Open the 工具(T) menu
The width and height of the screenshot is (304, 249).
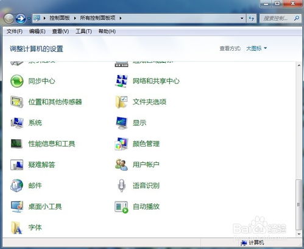tap(83, 31)
